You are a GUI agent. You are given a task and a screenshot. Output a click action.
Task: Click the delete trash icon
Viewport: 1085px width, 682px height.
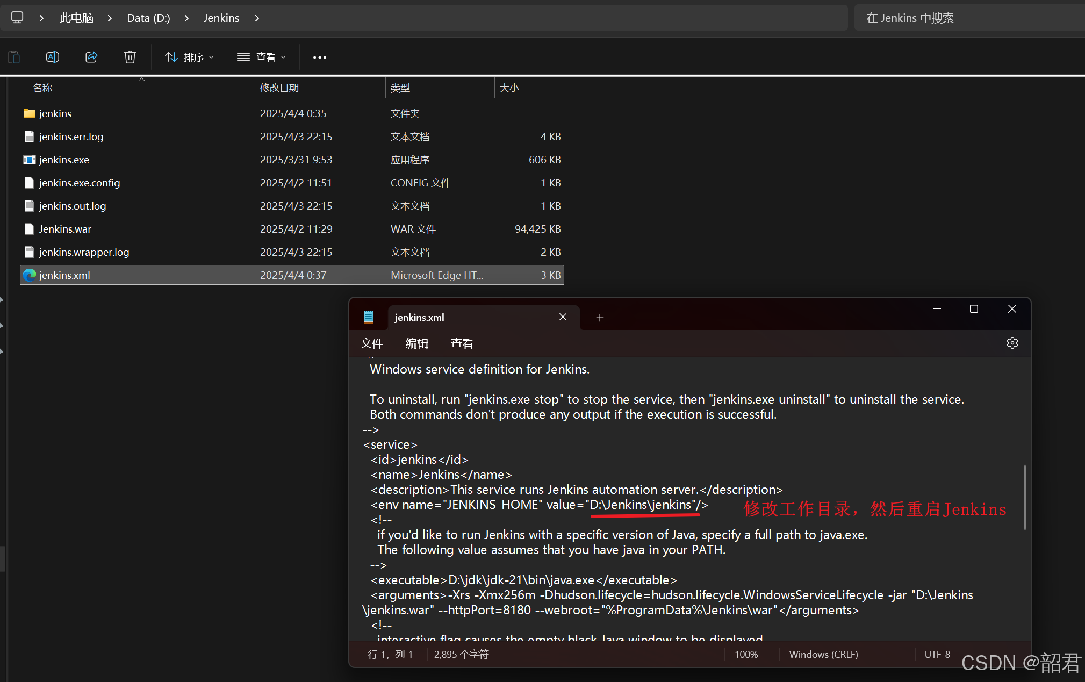pyautogui.click(x=130, y=57)
